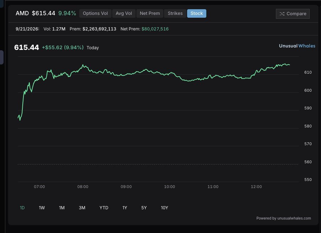Click the Prem value $2,263,692,113
The width and height of the screenshot is (321, 233).
99,29
